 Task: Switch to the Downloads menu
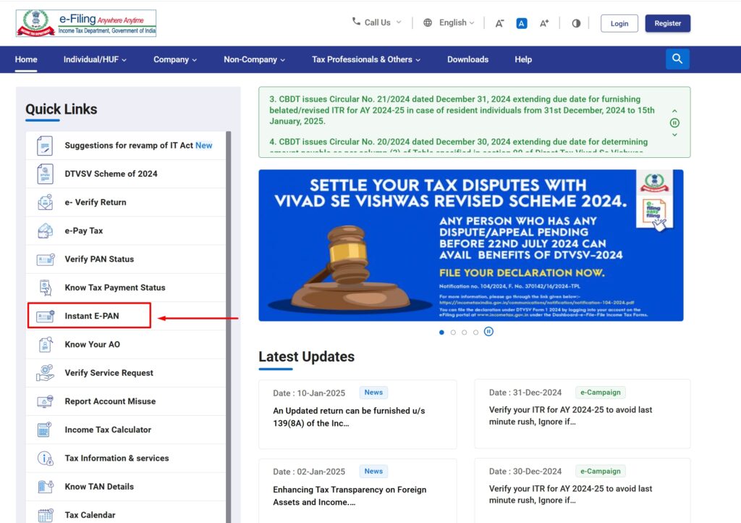467,59
